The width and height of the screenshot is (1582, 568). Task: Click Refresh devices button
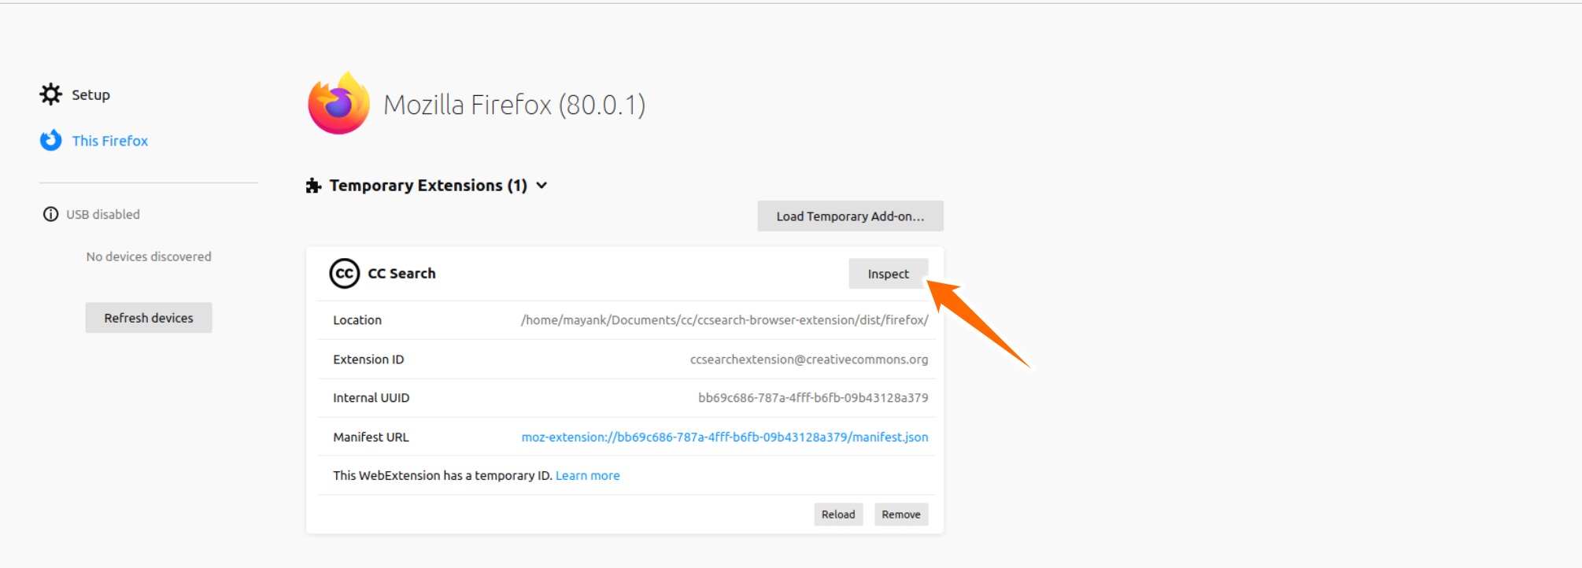(x=149, y=318)
